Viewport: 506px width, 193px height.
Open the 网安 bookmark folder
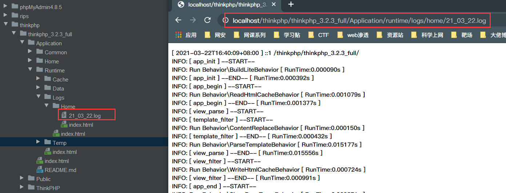(x=215, y=35)
